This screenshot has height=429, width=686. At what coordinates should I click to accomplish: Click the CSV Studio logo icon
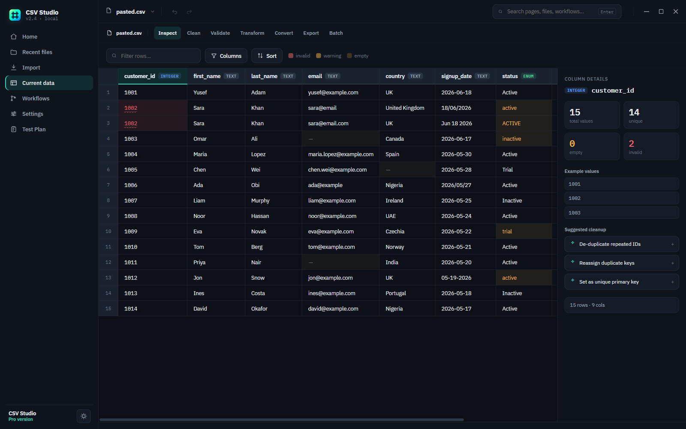coord(15,15)
